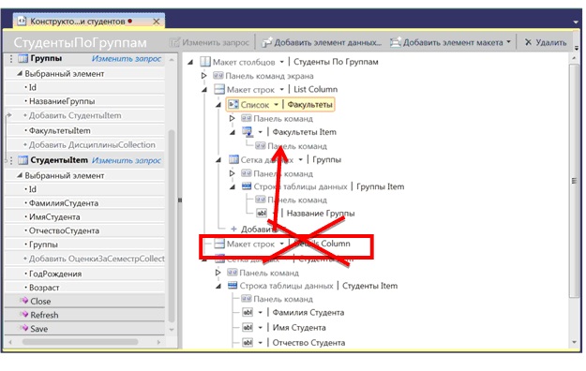Click the Удалить button
586x371 pixels.
coord(546,42)
